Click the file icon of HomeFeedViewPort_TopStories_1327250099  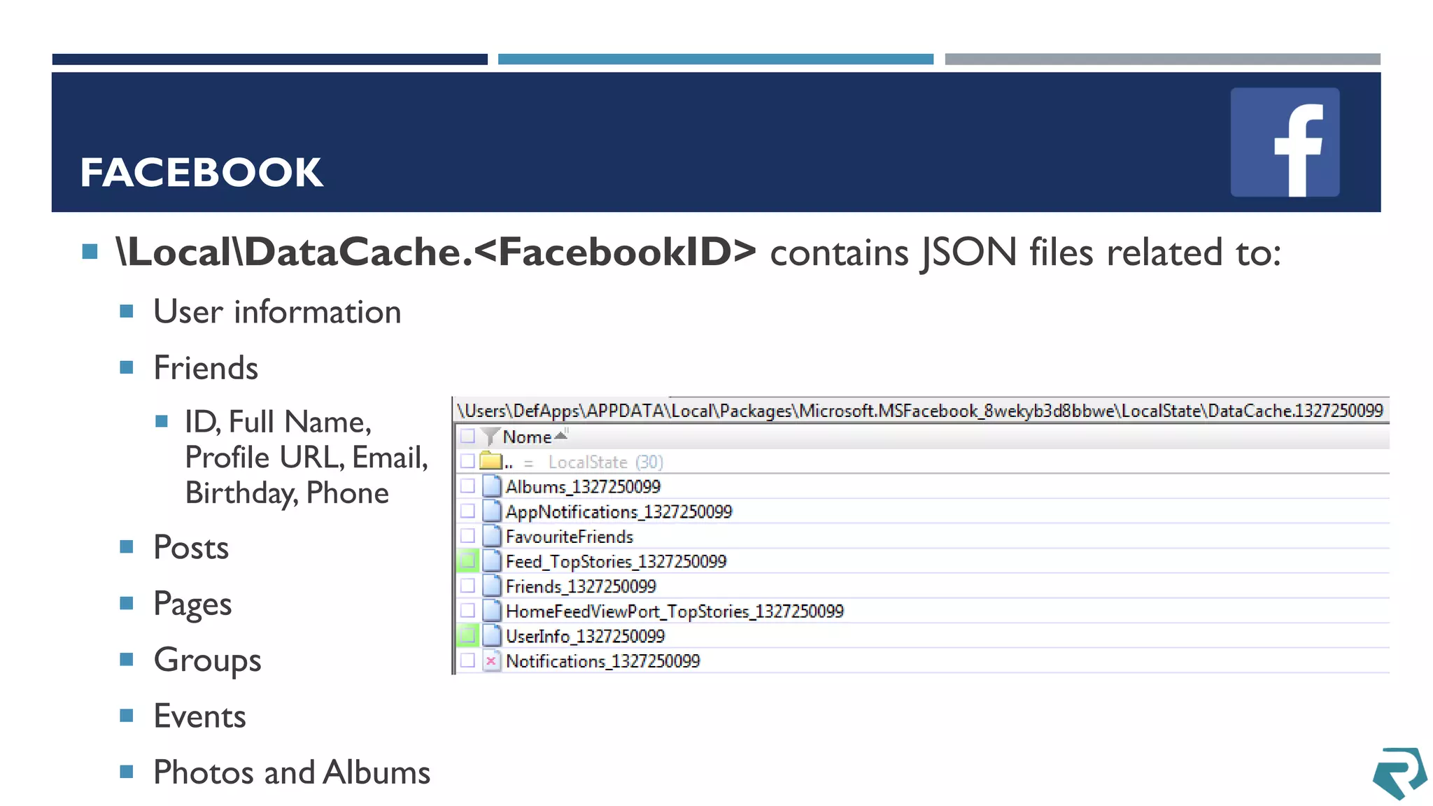pyautogui.click(x=492, y=611)
